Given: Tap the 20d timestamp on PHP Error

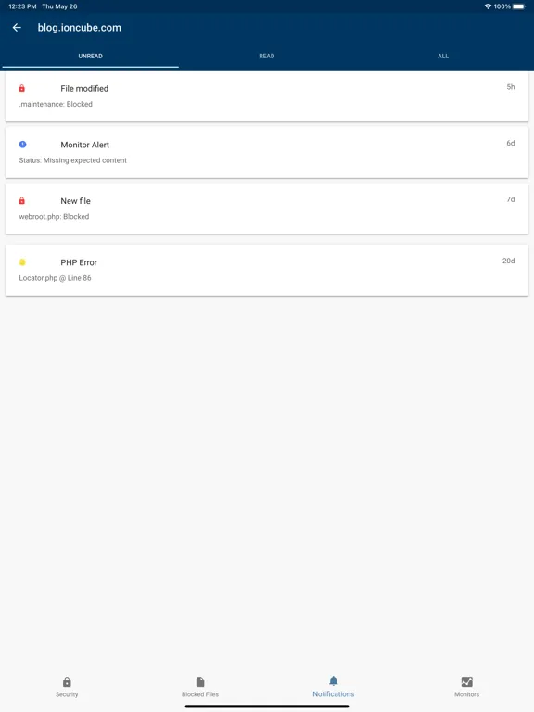Looking at the screenshot, I should click(509, 261).
